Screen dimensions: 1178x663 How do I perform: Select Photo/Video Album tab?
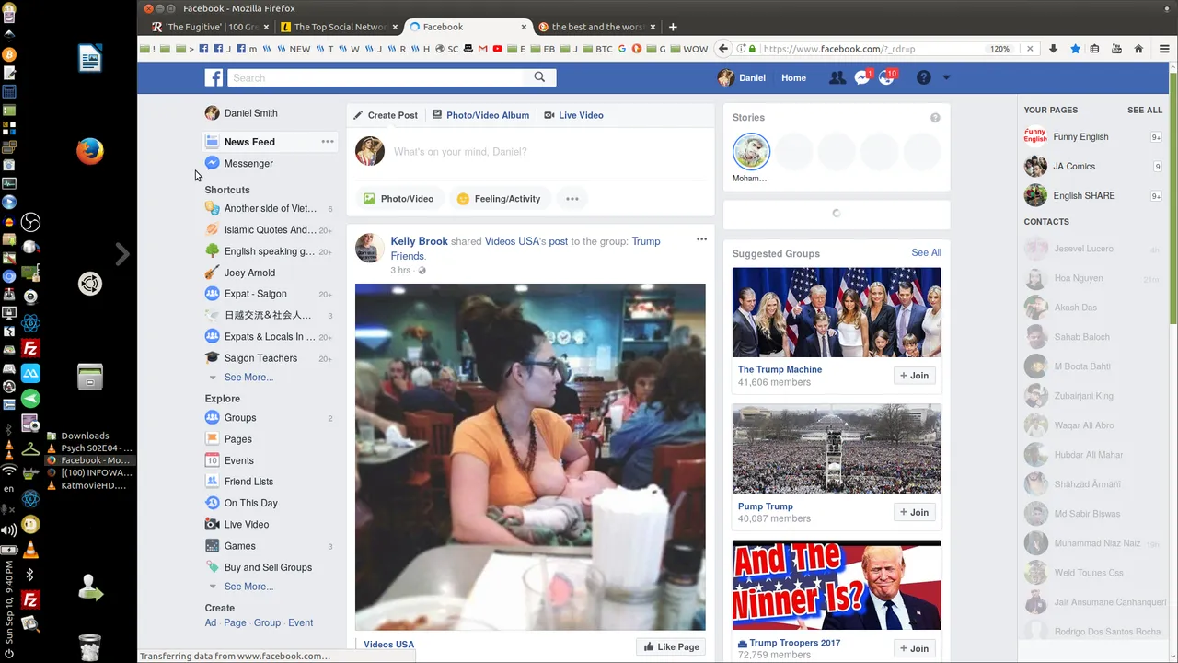click(480, 115)
